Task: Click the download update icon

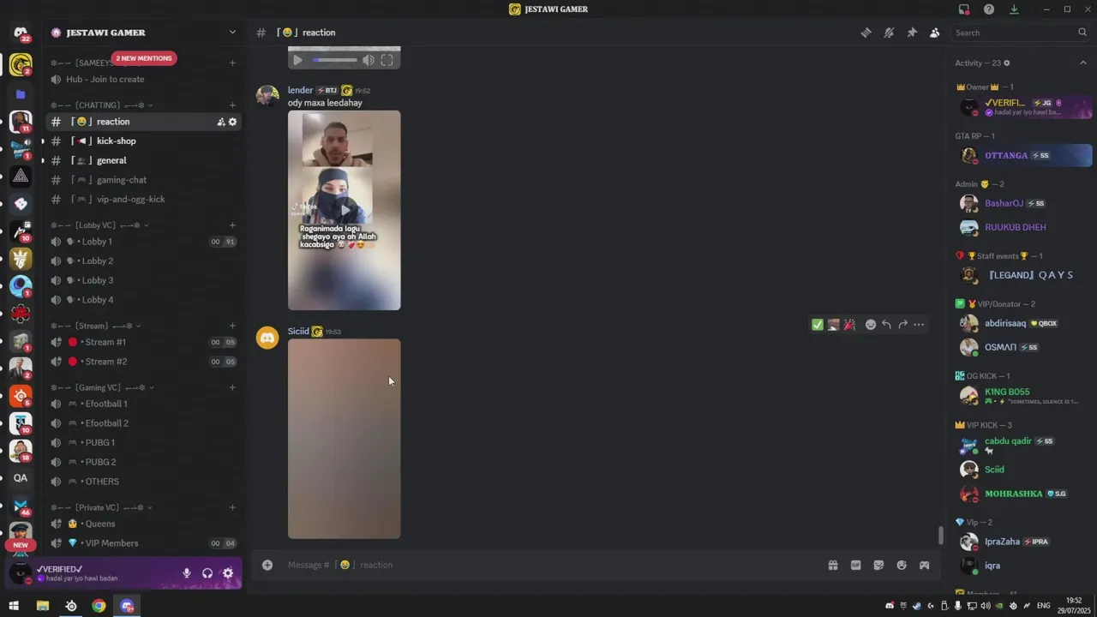Action: (1014, 9)
